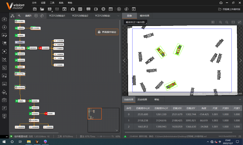Open the Windows notification center icon
This screenshot has width=243, height=145.
(237, 142)
